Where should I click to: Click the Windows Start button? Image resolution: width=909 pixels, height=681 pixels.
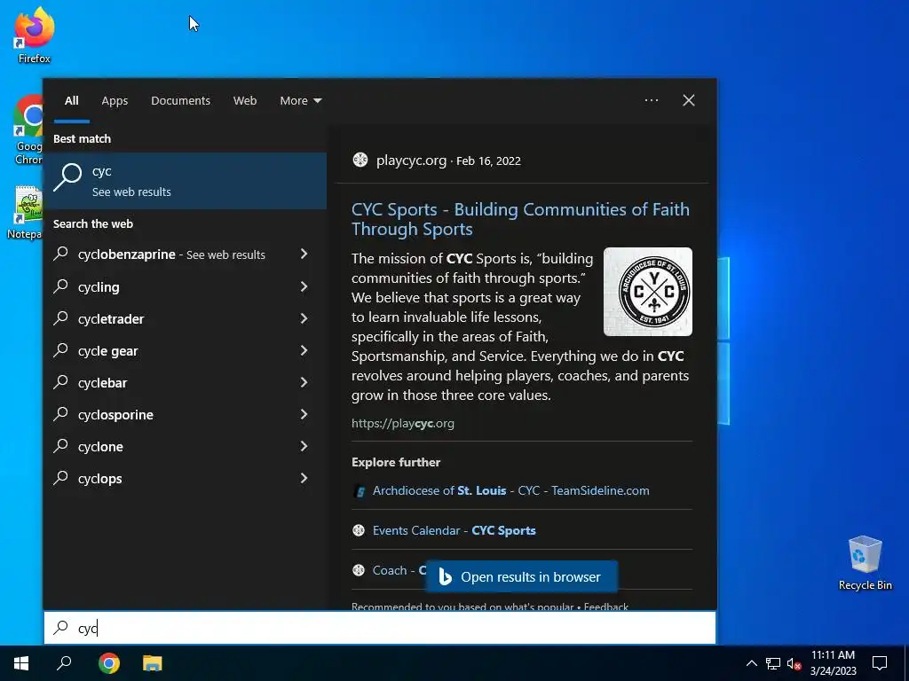point(21,663)
